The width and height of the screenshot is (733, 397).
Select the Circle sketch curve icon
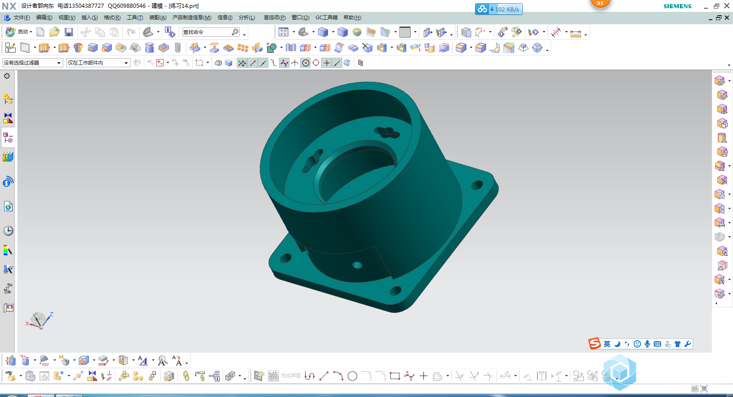pyautogui.click(x=352, y=376)
